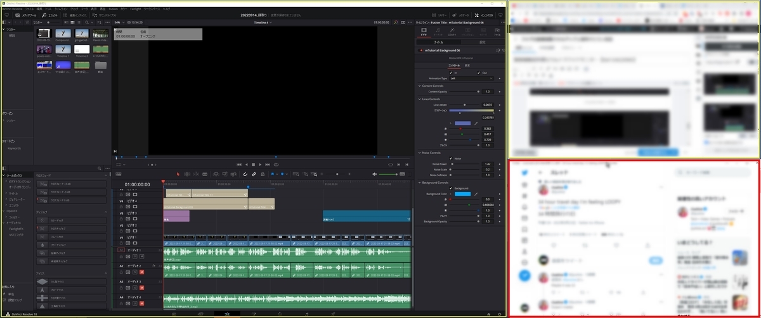Adjust the Lines Width slider
Screen dimensions: 761x318
coord(465,105)
